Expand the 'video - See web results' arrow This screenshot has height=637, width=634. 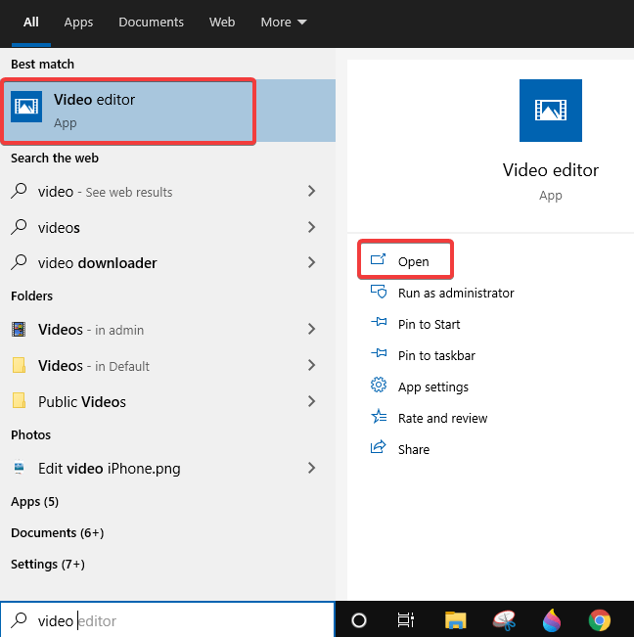pos(311,191)
